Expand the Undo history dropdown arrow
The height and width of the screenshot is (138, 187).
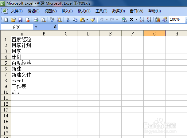tap(107, 20)
